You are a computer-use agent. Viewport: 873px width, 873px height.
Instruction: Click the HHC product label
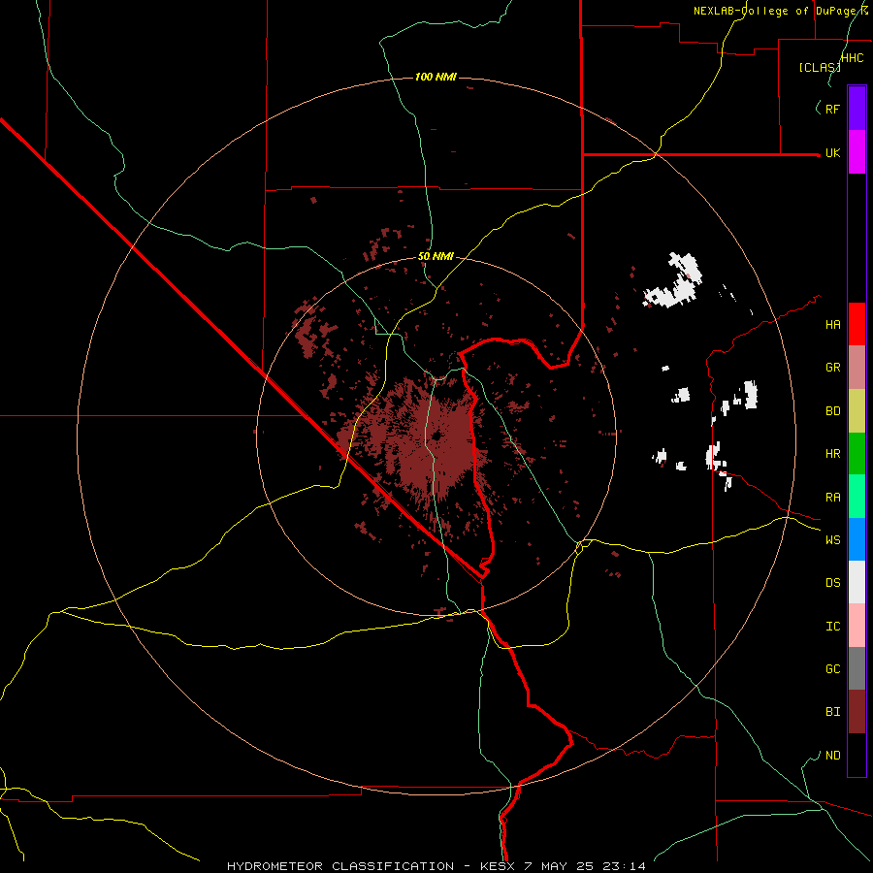(852, 58)
